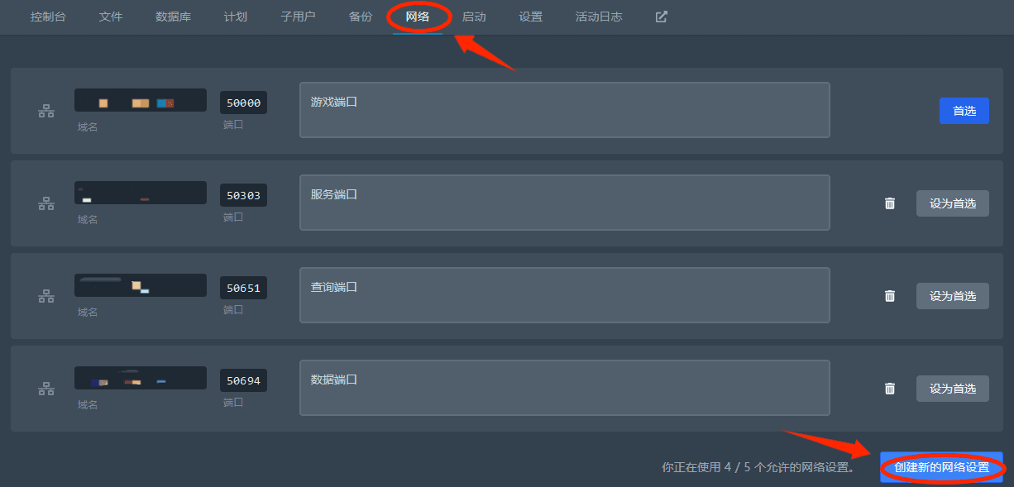Edit the 游戏端口 notes field
Screen dimensions: 1014x487
(x=565, y=110)
